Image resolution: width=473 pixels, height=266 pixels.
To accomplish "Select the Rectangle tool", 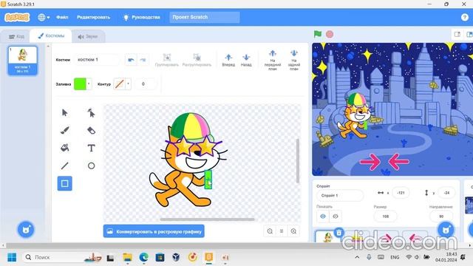I will pos(64,183).
